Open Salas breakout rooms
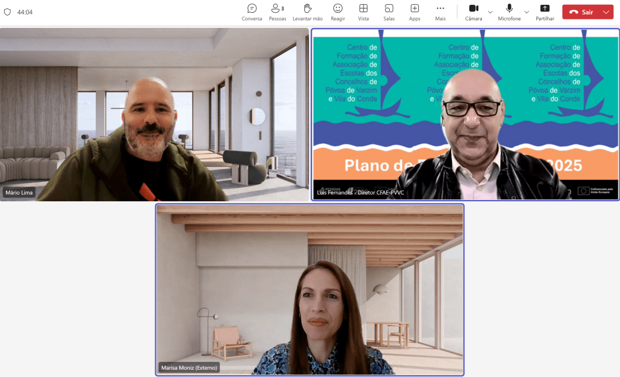 pyautogui.click(x=388, y=12)
